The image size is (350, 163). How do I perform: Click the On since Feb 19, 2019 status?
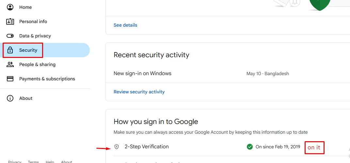click(x=278, y=147)
